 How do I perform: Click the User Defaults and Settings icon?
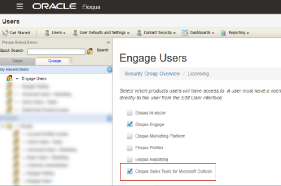click(x=75, y=33)
